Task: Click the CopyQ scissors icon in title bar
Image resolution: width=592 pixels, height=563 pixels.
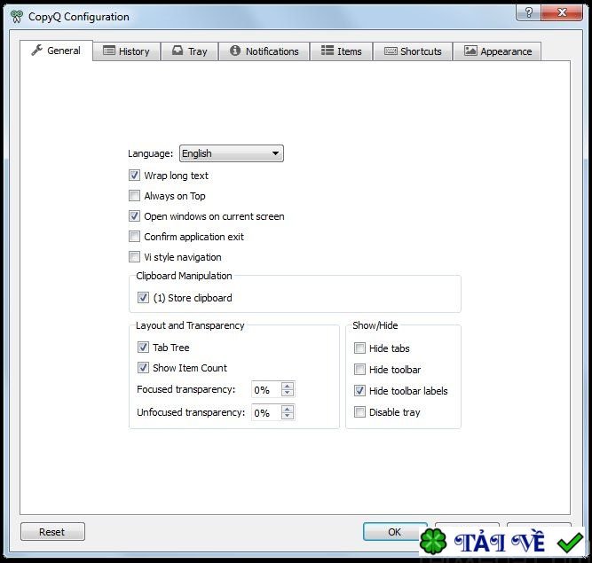Action: (16, 17)
